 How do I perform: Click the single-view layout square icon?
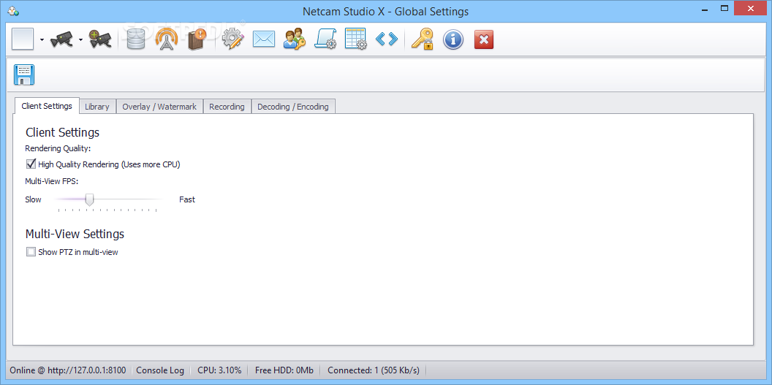pos(23,39)
